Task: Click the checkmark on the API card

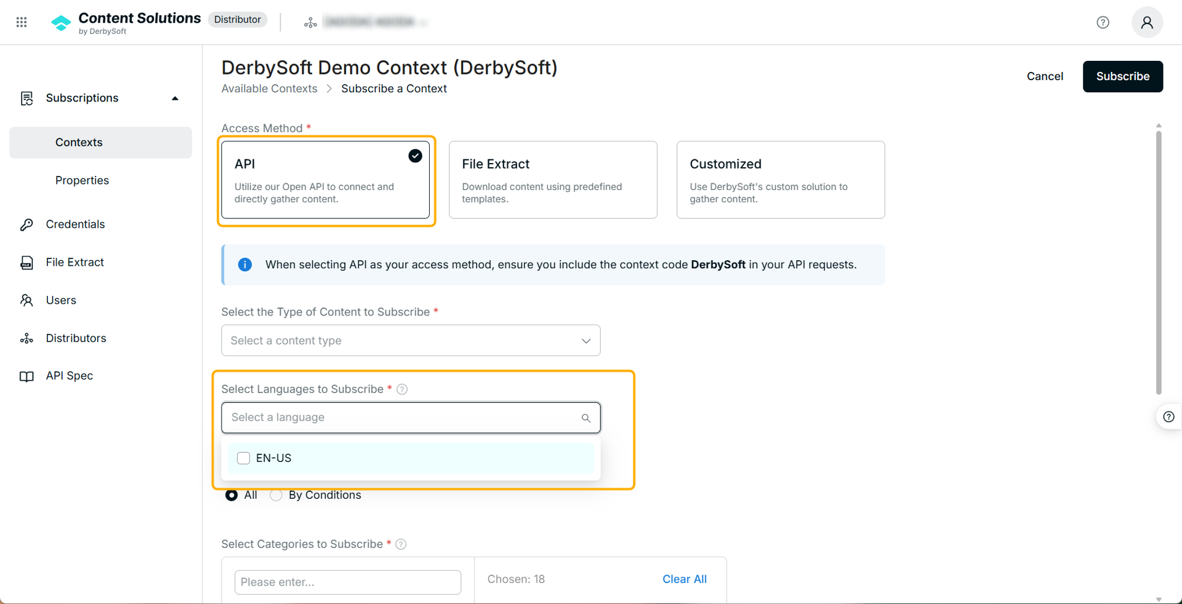Action: tap(416, 156)
